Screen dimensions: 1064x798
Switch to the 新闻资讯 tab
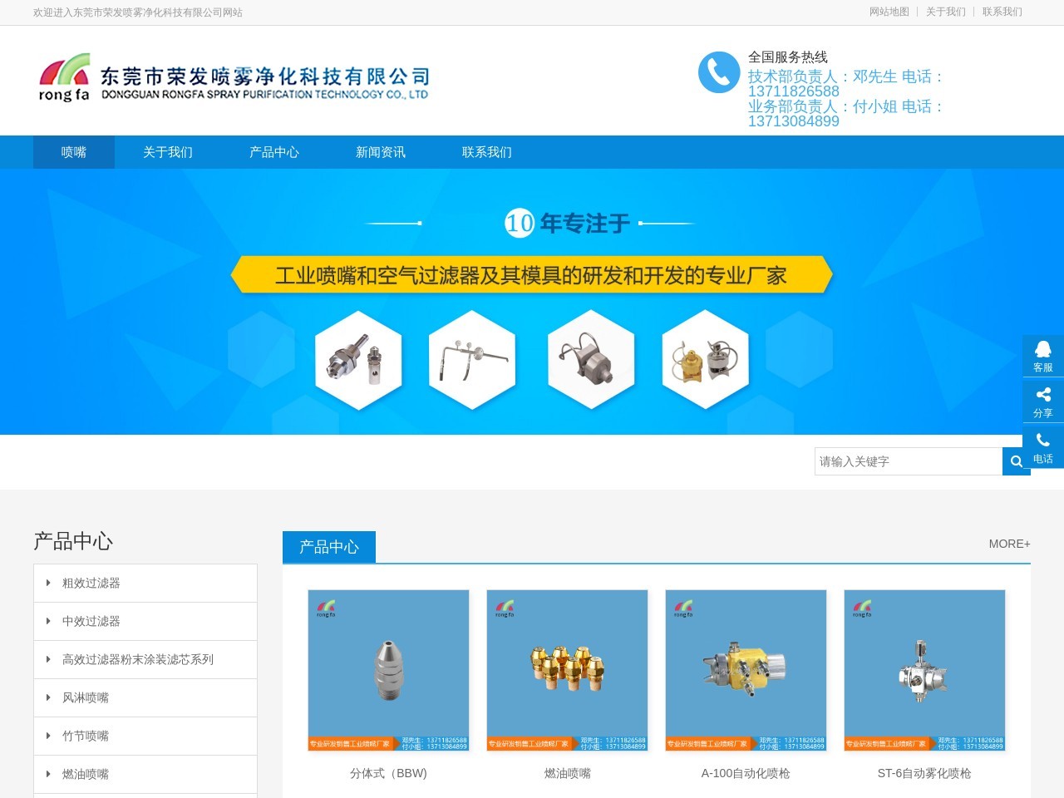point(379,151)
